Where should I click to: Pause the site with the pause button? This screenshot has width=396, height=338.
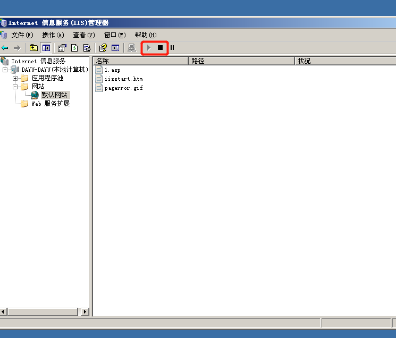(172, 48)
